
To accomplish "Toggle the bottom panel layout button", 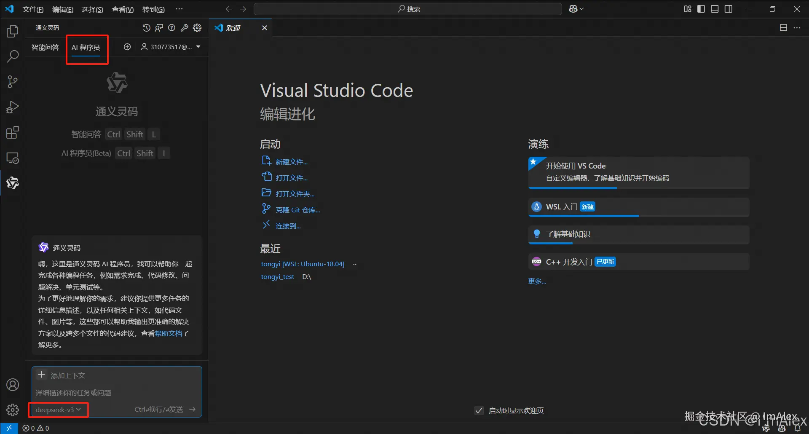I will click(x=715, y=9).
